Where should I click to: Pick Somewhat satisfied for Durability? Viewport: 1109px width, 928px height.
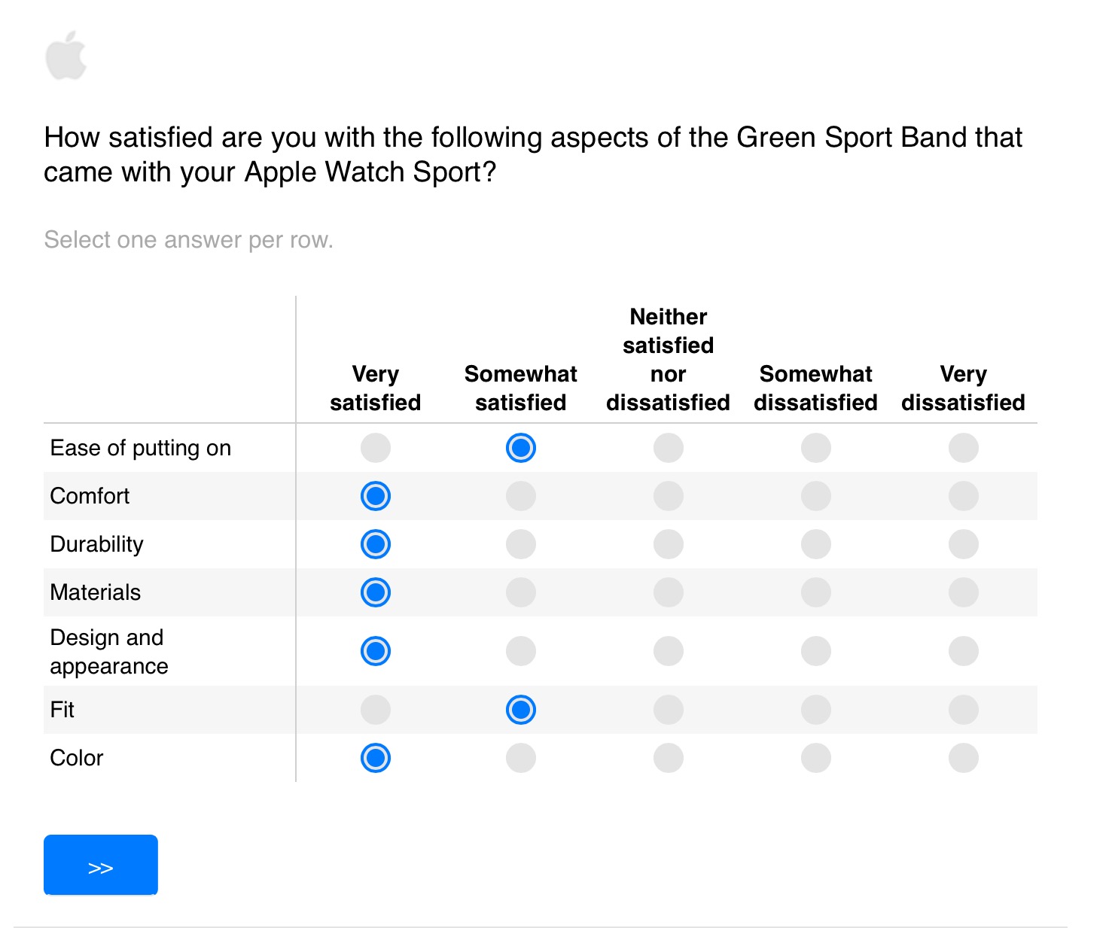(521, 544)
